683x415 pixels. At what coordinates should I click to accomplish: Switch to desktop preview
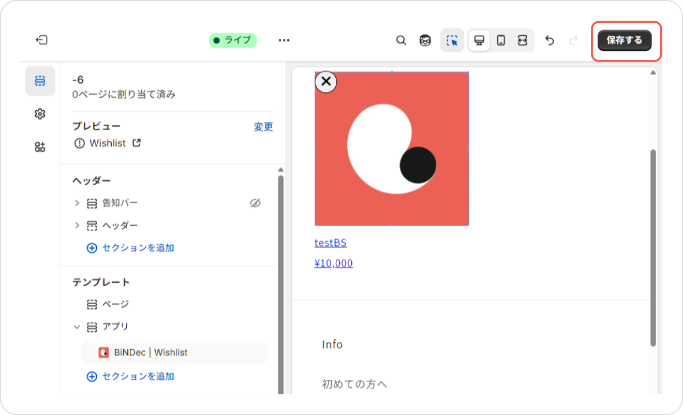tap(479, 40)
